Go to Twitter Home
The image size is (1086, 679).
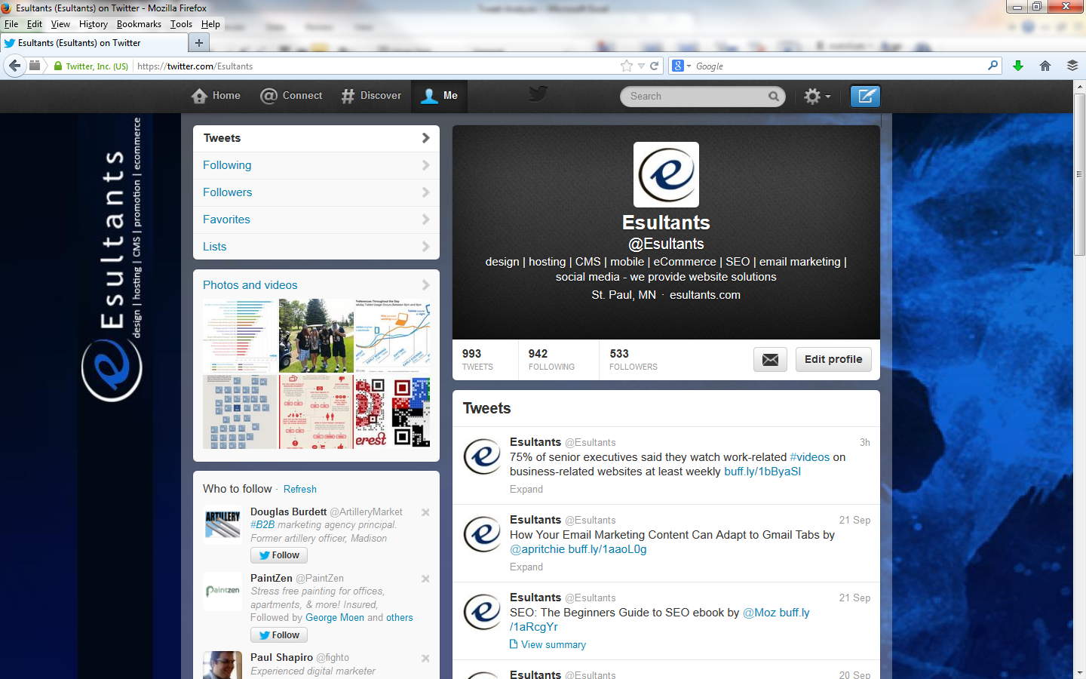click(x=216, y=96)
